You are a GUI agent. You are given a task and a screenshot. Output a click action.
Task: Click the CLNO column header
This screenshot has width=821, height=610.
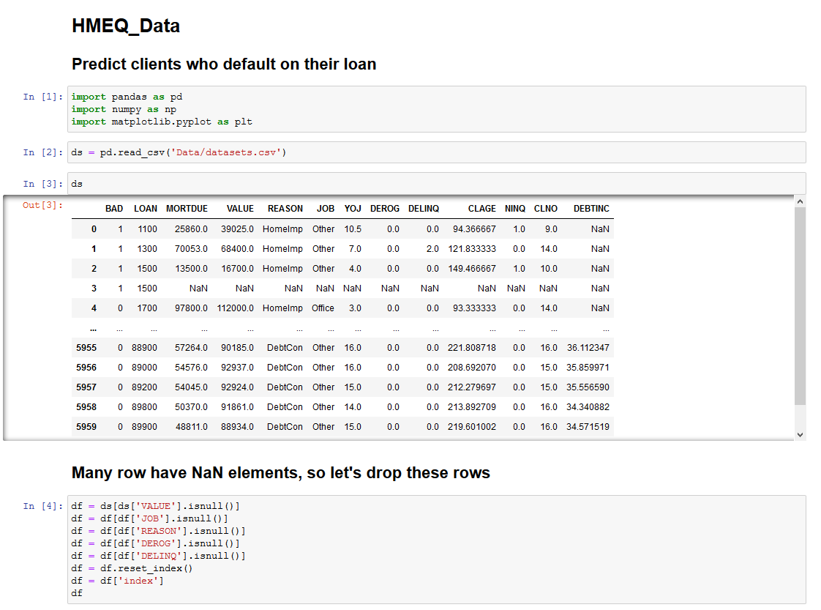coord(545,209)
